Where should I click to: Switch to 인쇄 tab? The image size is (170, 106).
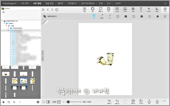(x=101, y=3)
